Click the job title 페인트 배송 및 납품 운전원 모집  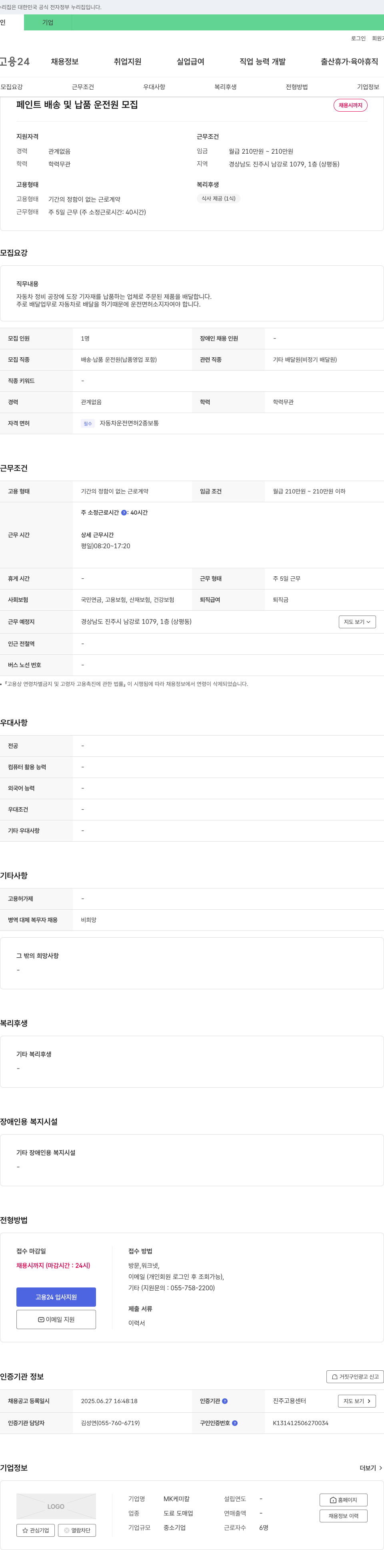[x=77, y=105]
